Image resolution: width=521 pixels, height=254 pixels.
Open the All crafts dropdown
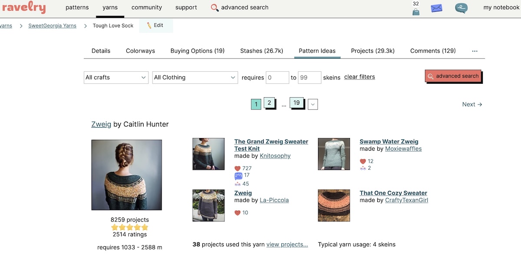coord(116,77)
